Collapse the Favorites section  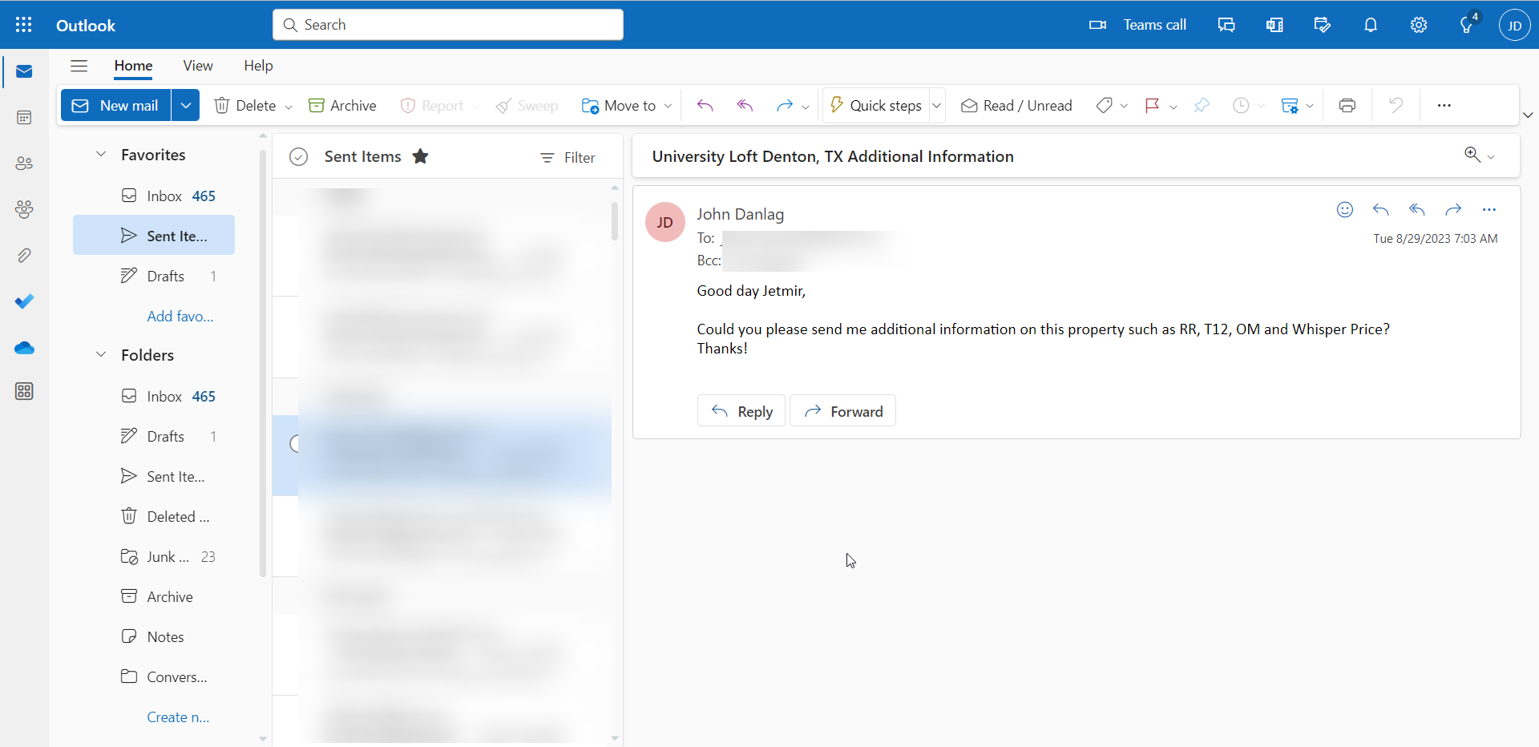[101, 154]
